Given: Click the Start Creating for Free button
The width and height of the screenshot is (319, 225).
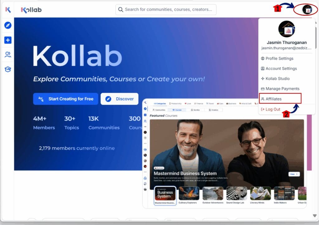Looking at the screenshot, I should point(65,99).
